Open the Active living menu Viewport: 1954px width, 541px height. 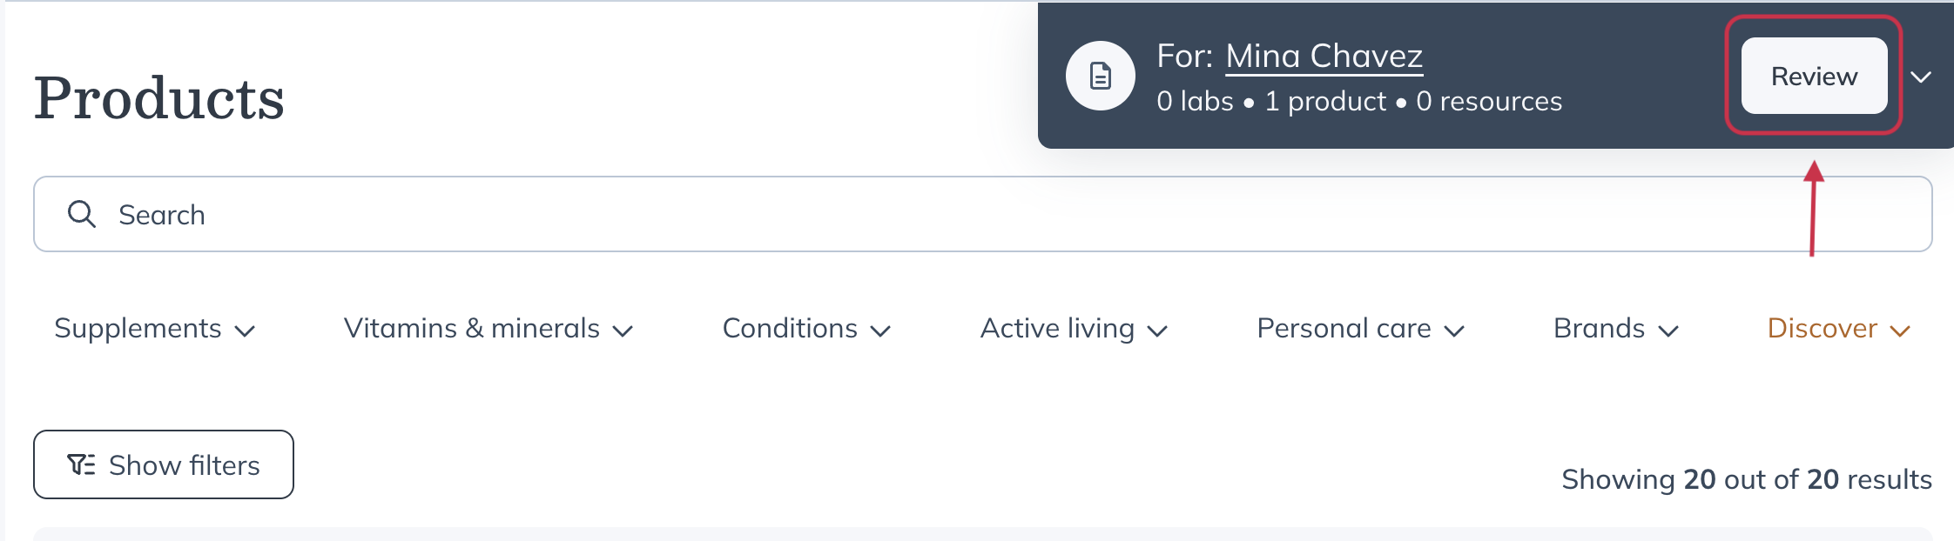1073,329
